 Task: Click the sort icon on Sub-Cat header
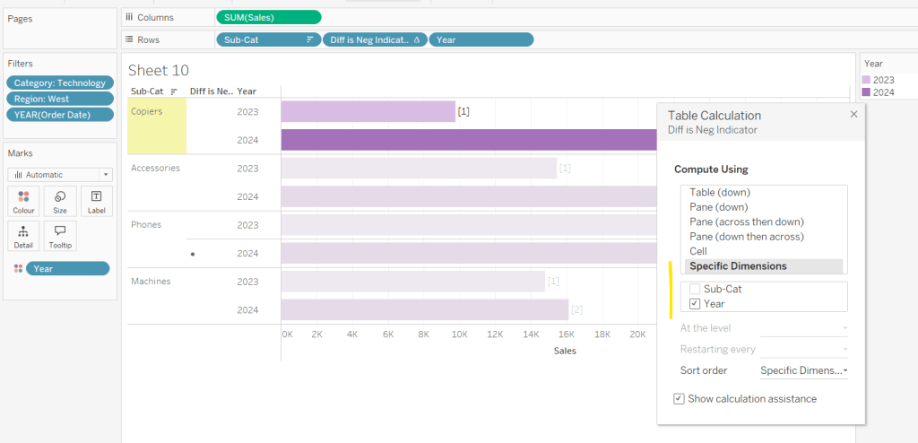(x=174, y=91)
